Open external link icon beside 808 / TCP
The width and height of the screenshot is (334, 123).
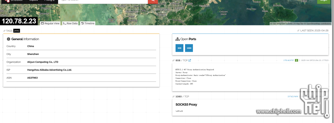point(190,60)
